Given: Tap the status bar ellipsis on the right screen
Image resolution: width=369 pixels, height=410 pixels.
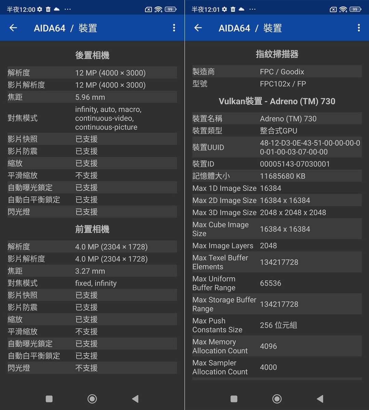Looking at the screenshot, I should point(252,9).
